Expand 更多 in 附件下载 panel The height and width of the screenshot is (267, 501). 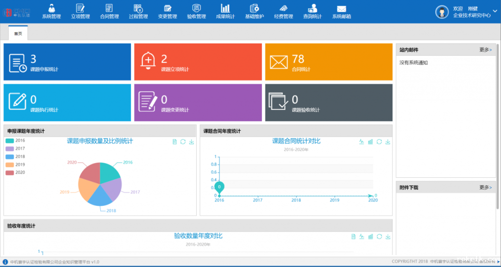pos(485,187)
